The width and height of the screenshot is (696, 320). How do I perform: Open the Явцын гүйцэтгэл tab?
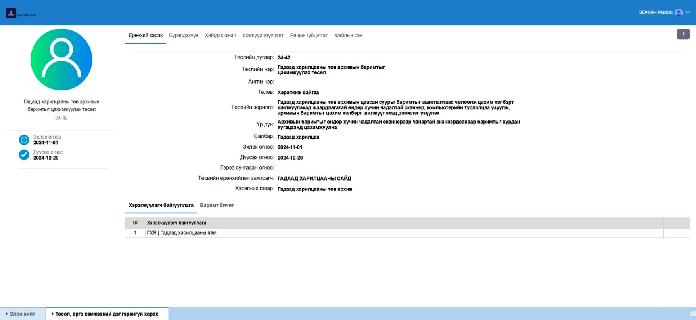309,36
